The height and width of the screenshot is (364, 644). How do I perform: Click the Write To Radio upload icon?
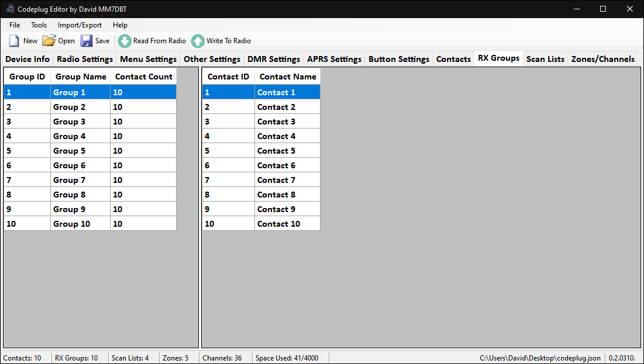tap(198, 41)
